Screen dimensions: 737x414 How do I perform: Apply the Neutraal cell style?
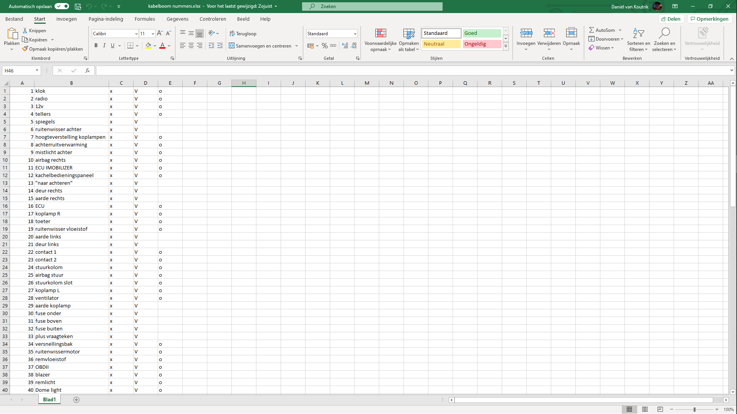(x=441, y=44)
